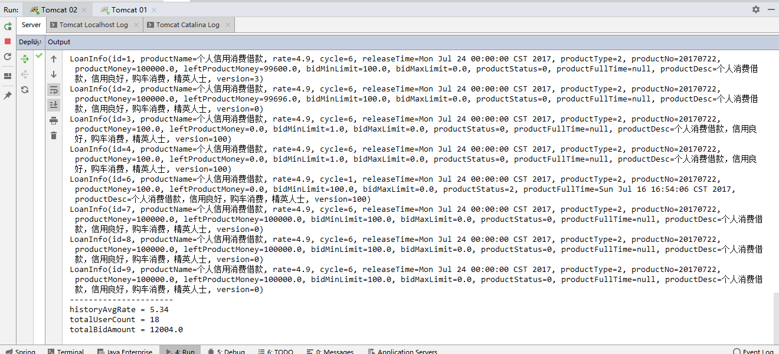Open the Terminal tool window
Viewport: 779px width, 354px height.
66,351
